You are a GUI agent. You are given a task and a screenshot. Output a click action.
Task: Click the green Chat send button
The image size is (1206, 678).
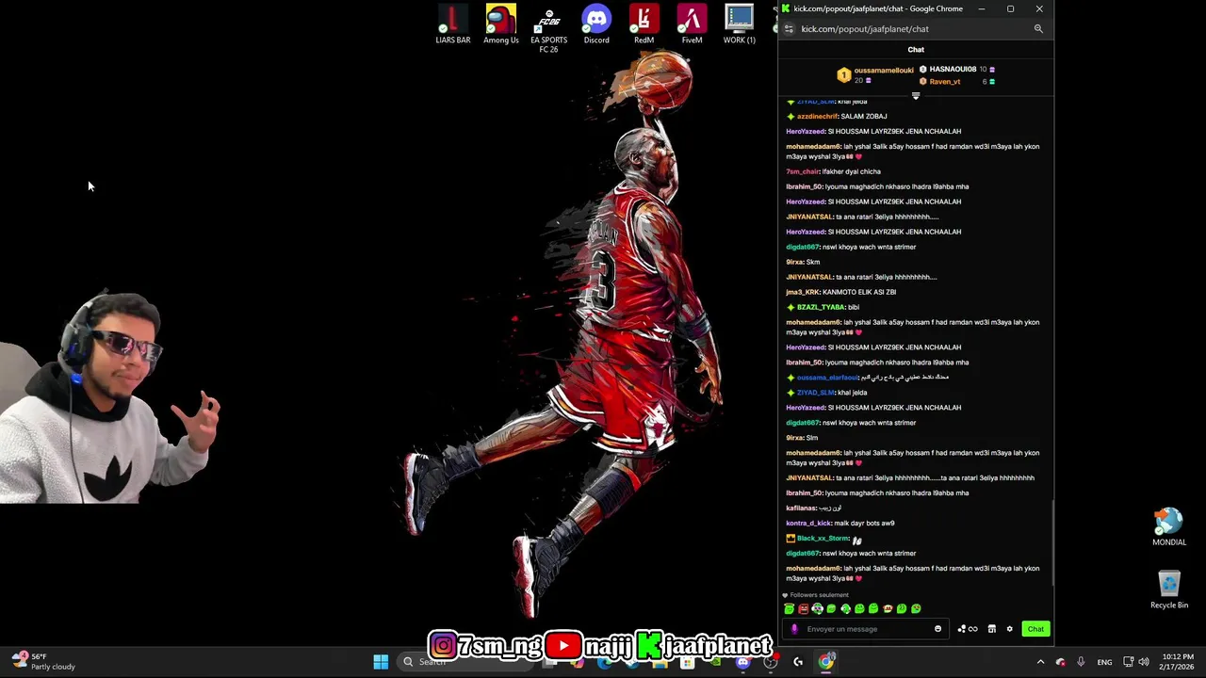click(1035, 629)
